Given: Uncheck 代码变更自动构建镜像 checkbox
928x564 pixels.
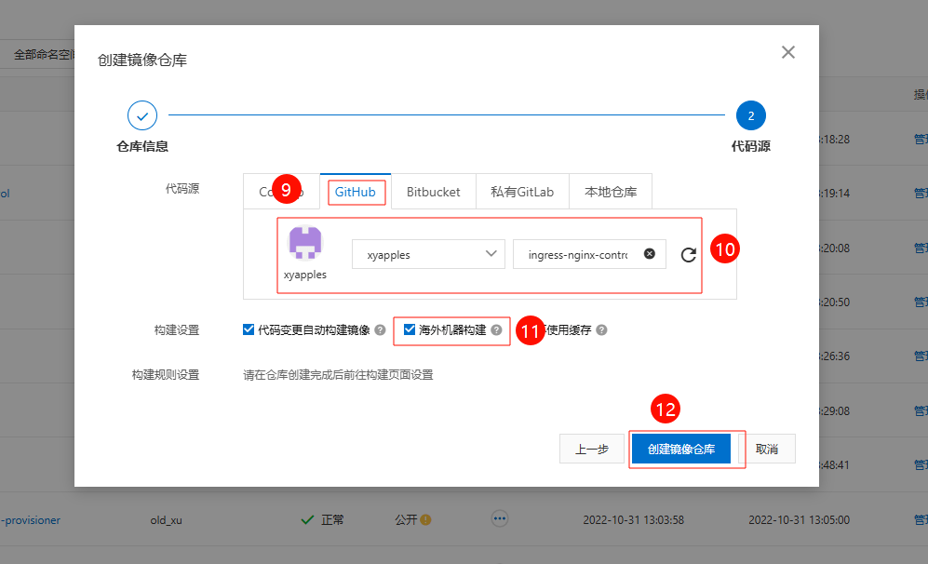Looking at the screenshot, I should [249, 329].
